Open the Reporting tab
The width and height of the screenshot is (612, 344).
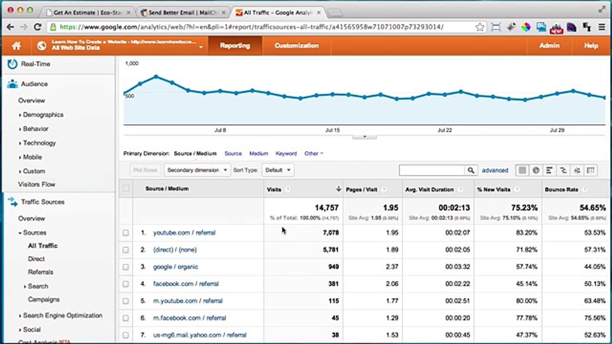pos(235,46)
